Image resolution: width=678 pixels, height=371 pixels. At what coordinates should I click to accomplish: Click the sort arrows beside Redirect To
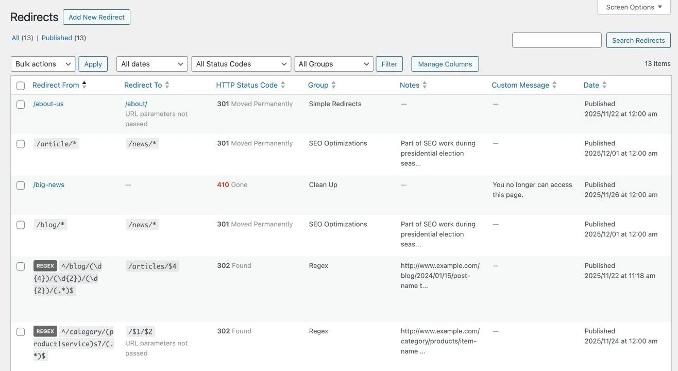click(167, 85)
